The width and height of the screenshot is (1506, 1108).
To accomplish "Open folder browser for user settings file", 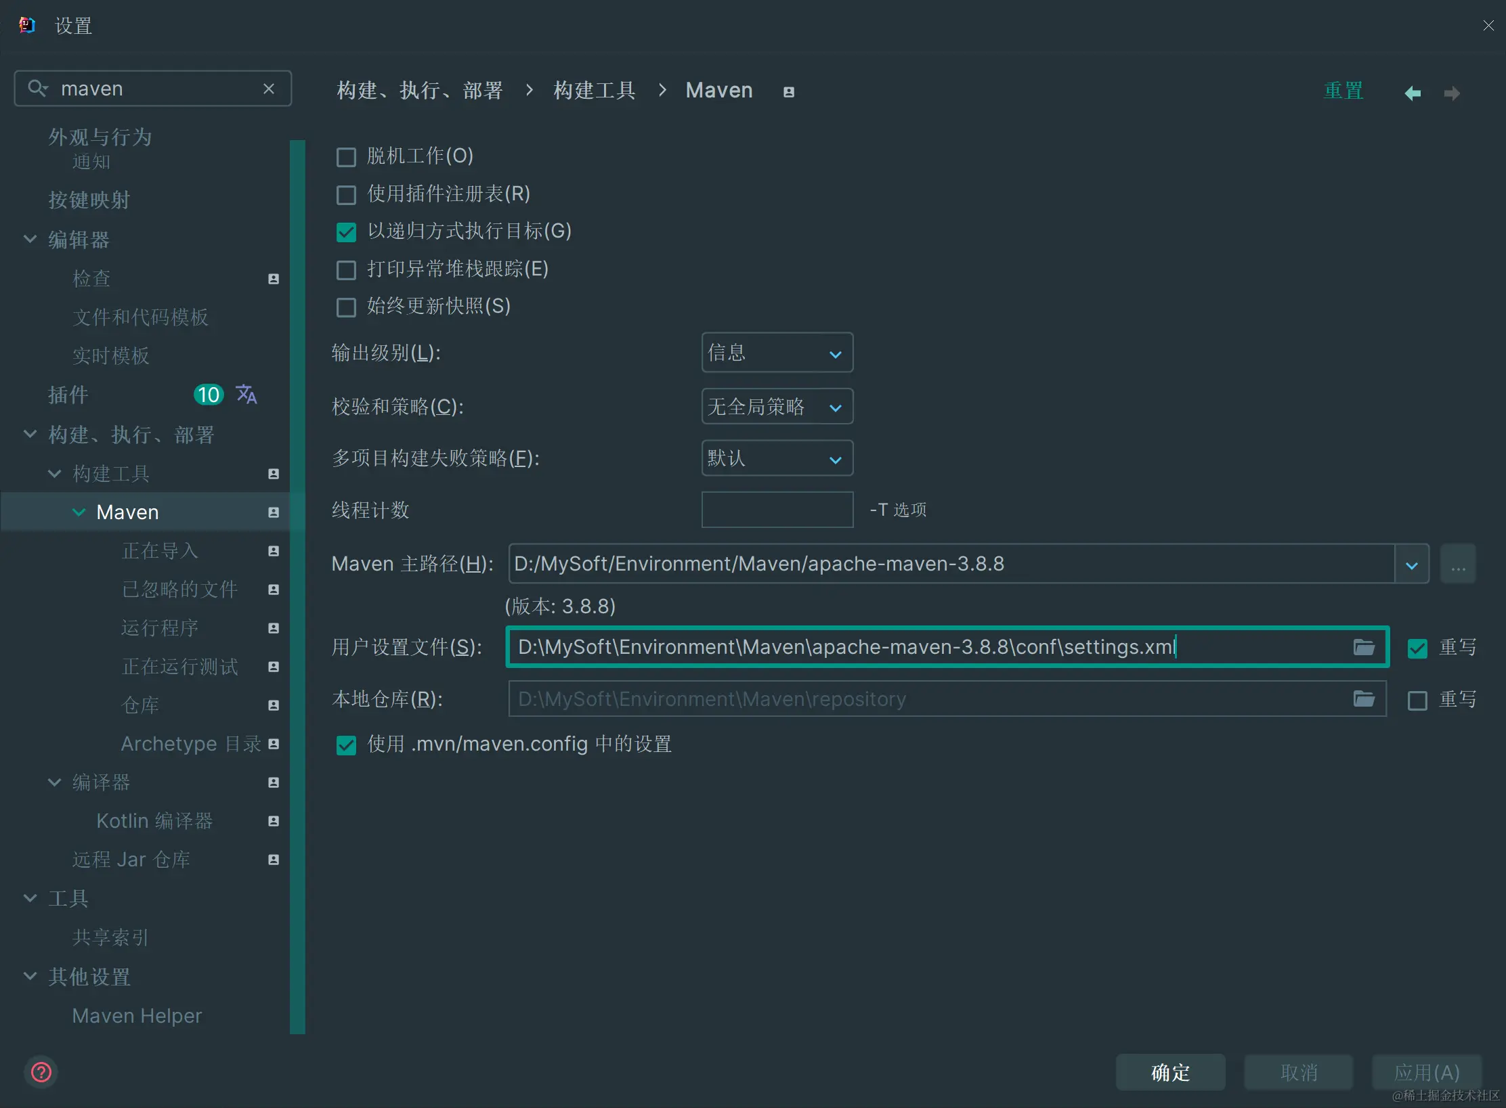I will coord(1364,647).
